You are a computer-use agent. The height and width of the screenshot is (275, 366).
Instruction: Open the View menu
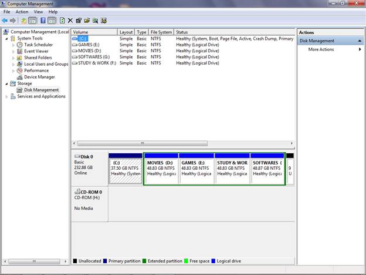pyautogui.click(x=38, y=12)
